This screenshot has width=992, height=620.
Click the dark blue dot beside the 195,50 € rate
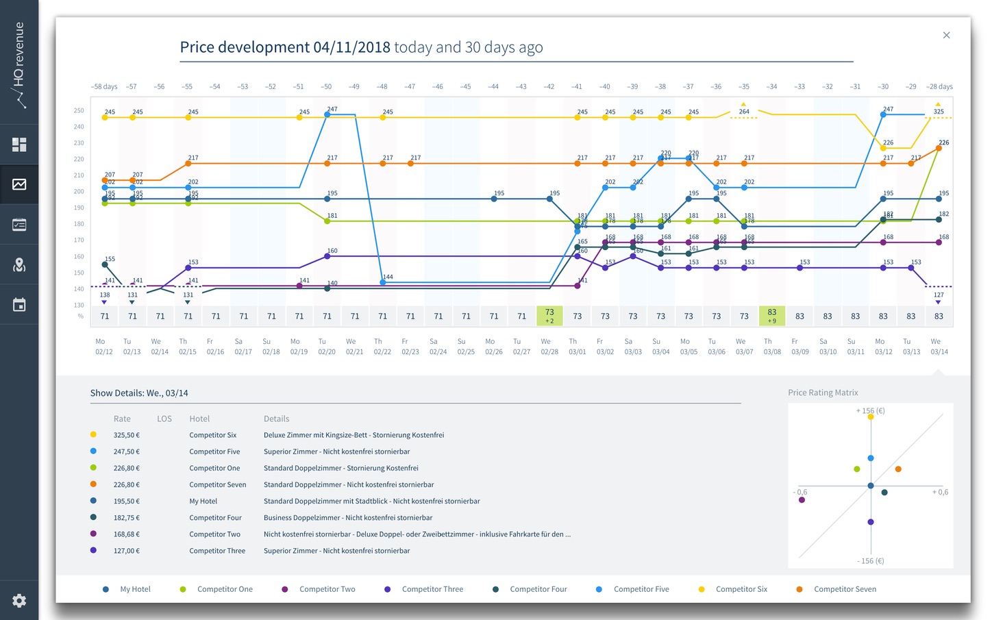point(93,501)
